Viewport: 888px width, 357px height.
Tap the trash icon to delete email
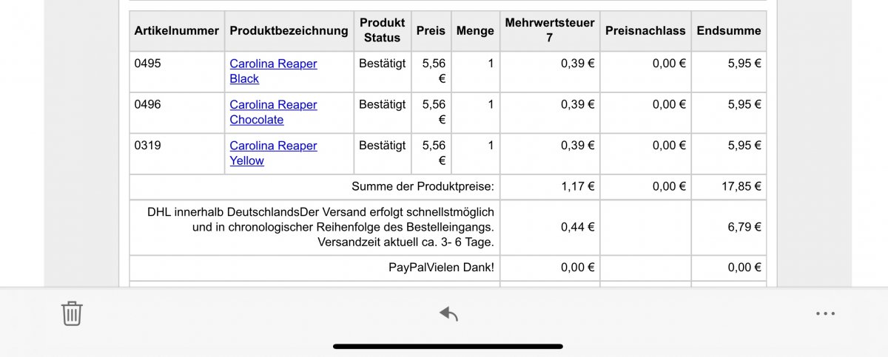pyautogui.click(x=72, y=313)
